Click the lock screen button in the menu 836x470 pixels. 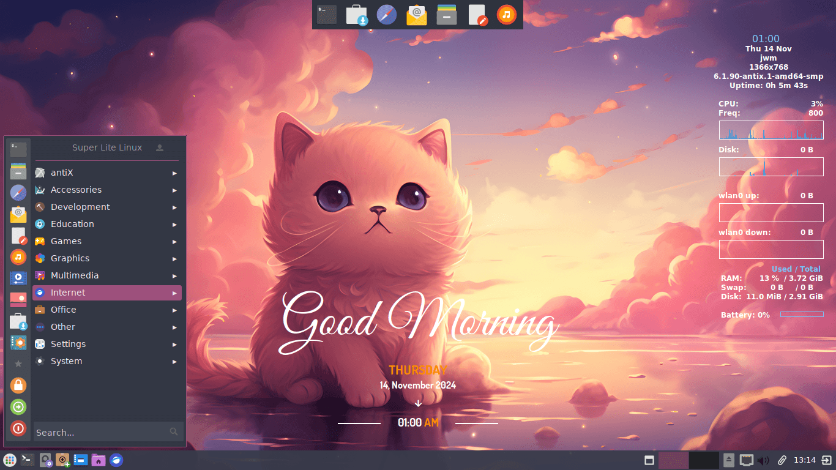coord(18,385)
